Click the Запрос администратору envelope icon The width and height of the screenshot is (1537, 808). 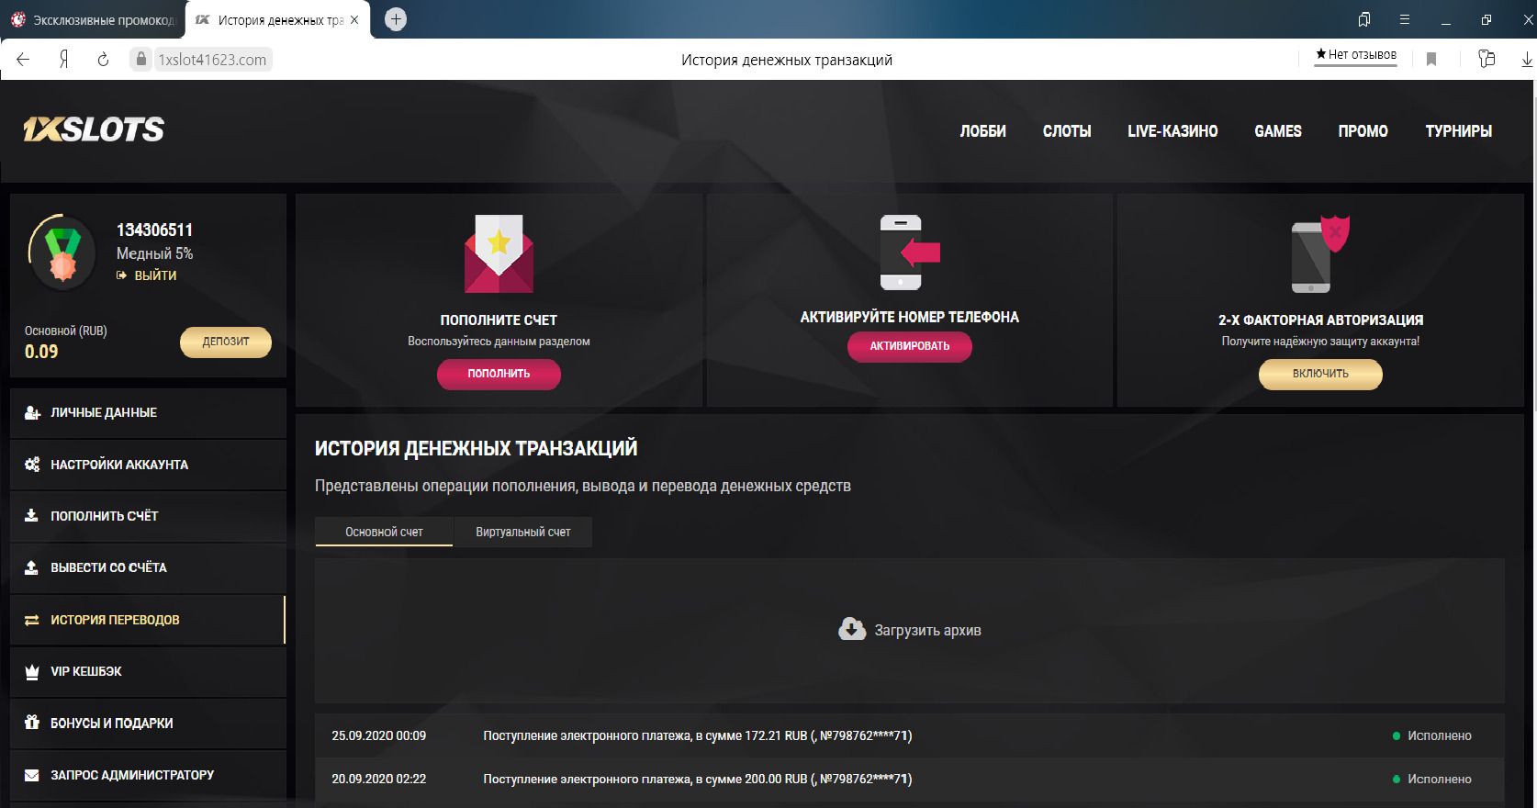click(x=32, y=775)
